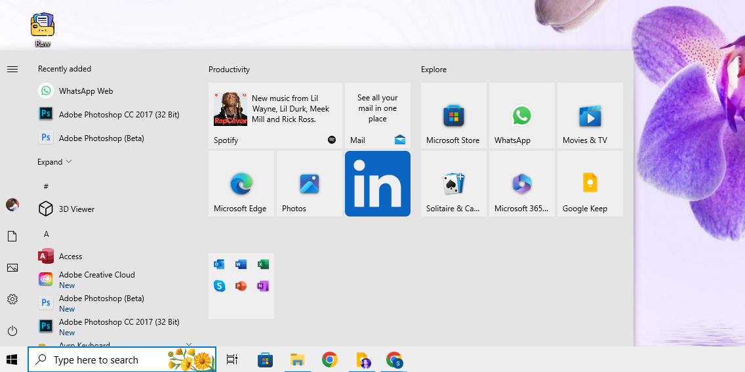Launch the Google Keep tile
The image size is (745, 372).
tap(590, 184)
